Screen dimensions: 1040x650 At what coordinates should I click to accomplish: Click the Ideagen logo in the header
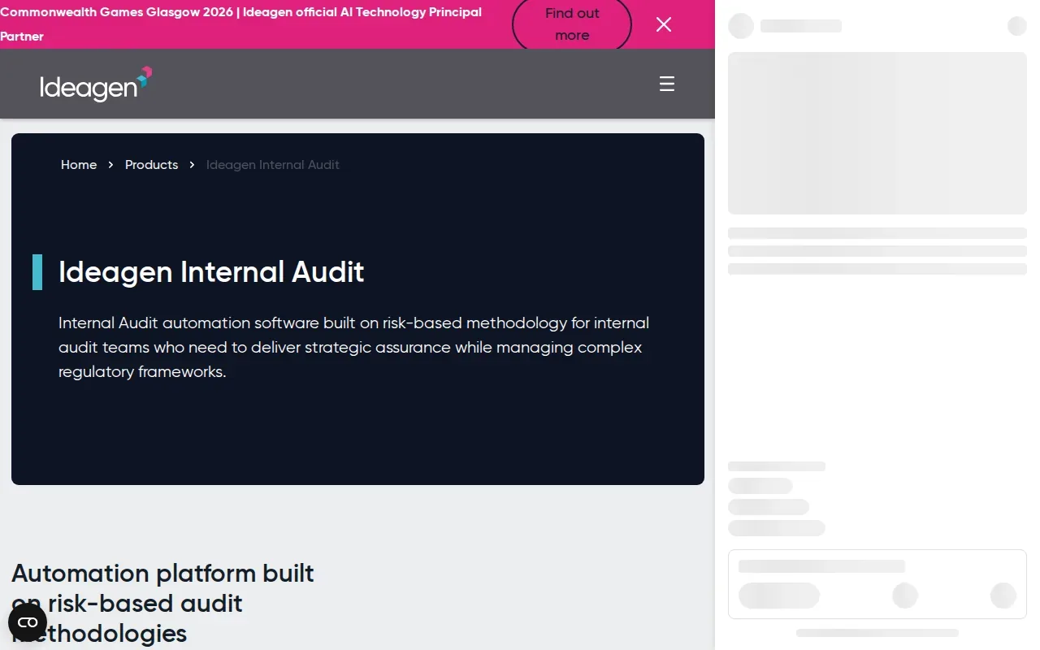point(96,84)
